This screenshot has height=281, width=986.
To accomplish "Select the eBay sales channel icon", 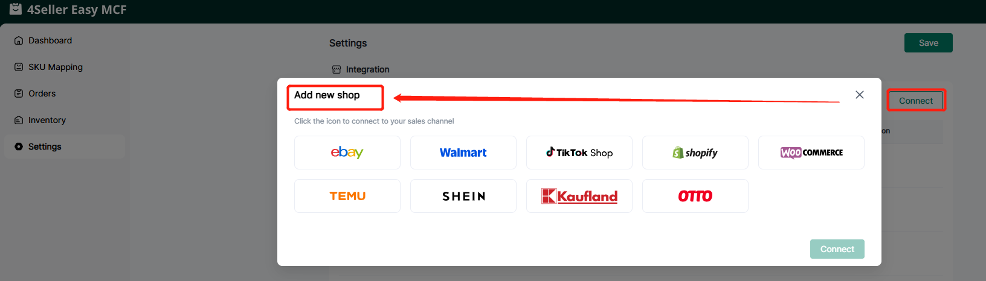I will pyautogui.click(x=347, y=153).
